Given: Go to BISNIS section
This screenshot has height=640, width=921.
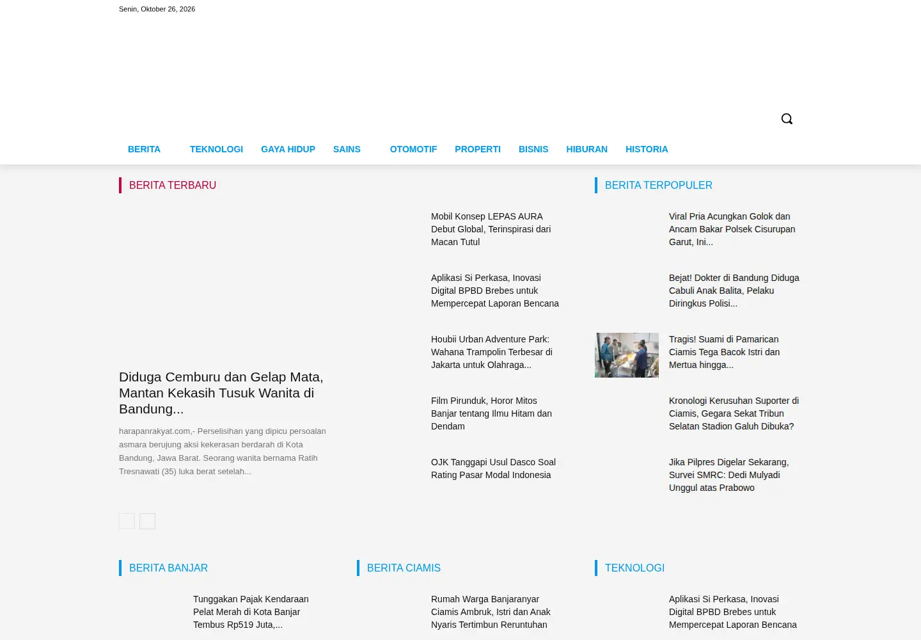Looking at the screenshot, I should 533,149.
